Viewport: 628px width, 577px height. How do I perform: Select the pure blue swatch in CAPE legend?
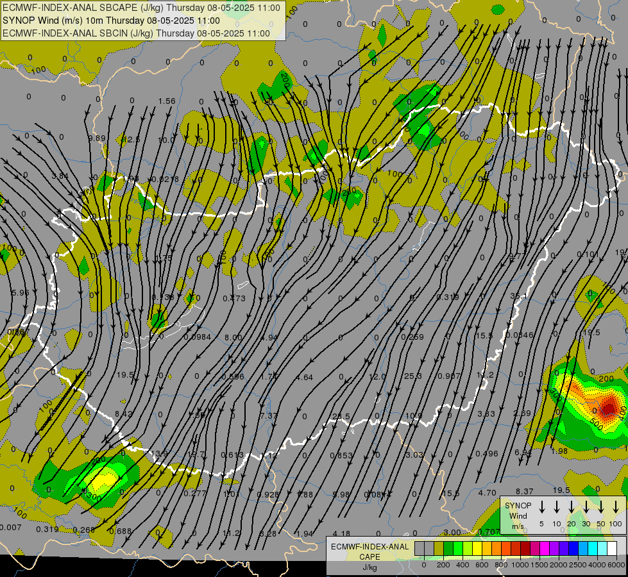[x=573, y=549]
